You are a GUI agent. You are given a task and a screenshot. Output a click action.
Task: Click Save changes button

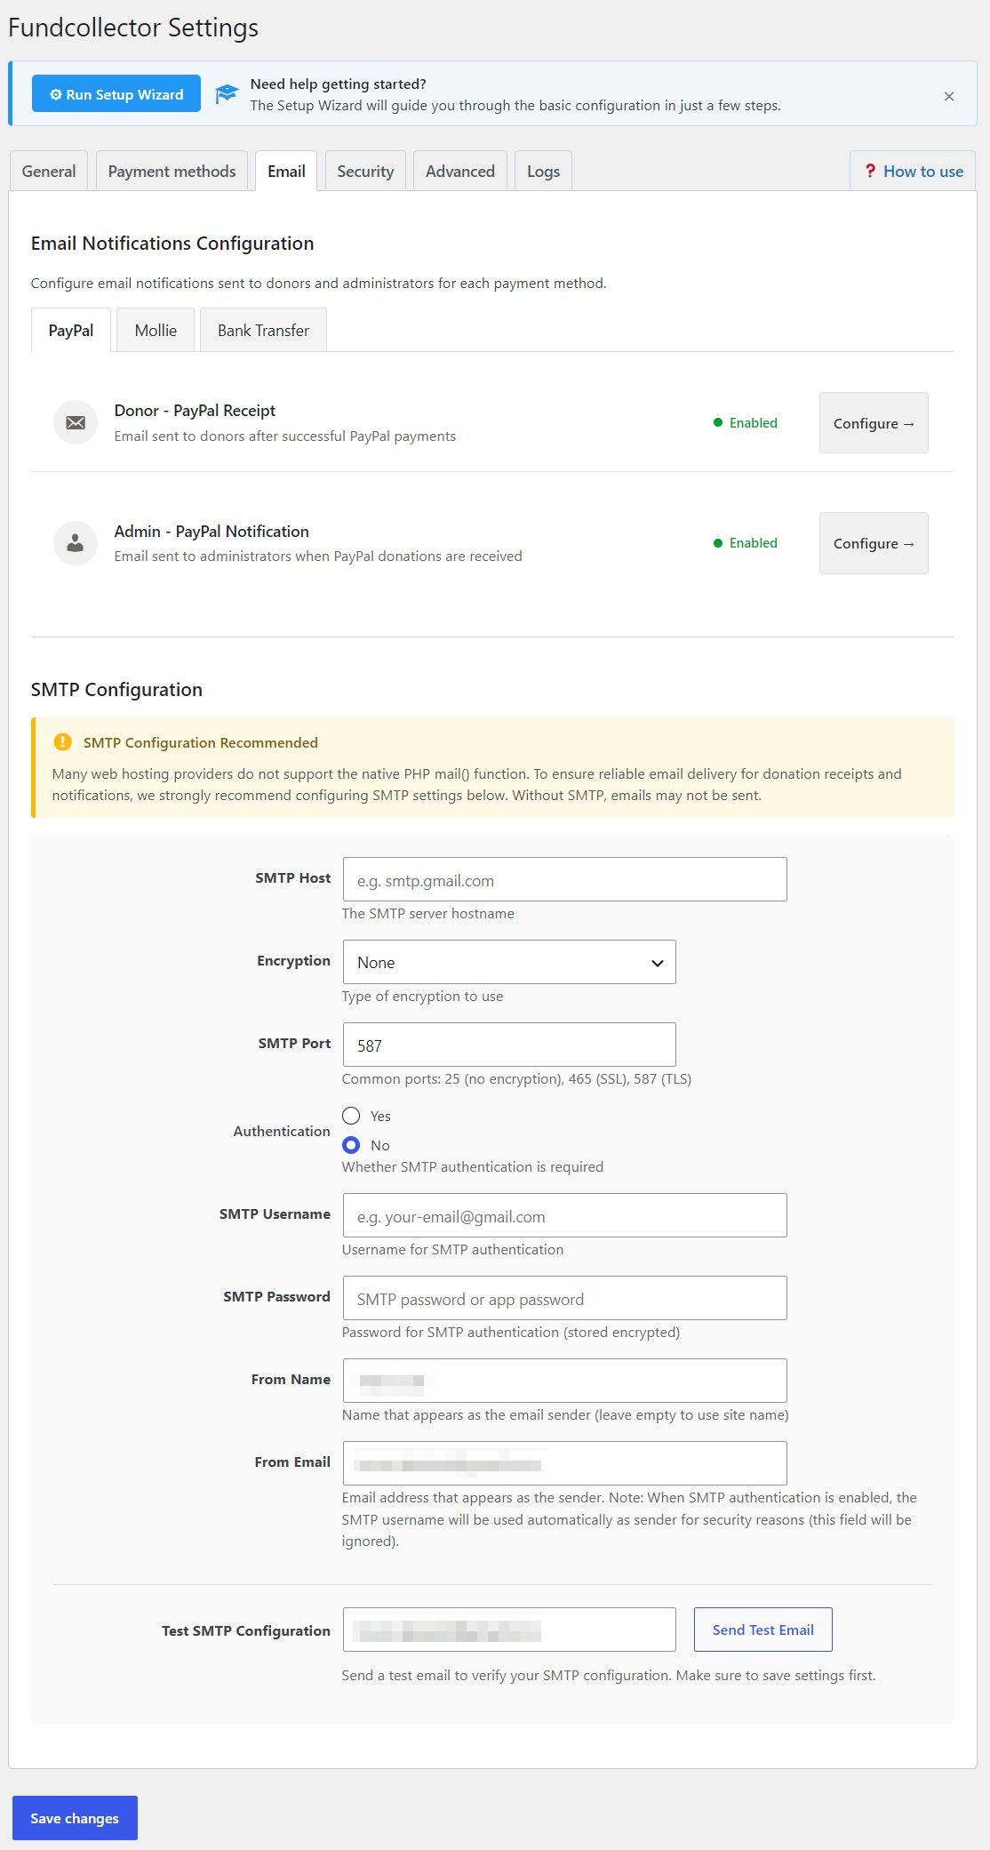75,1818
